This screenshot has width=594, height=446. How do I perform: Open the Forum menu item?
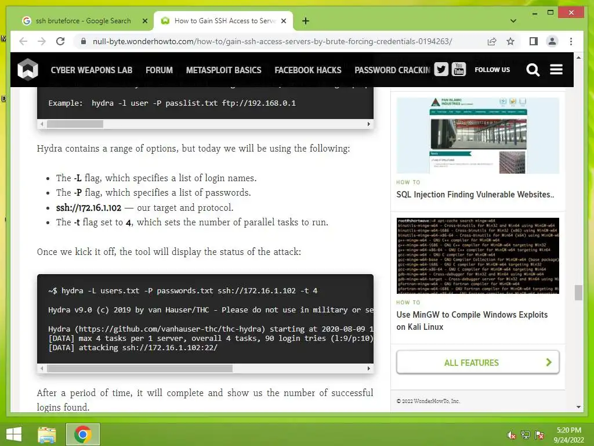coord(159,70)
